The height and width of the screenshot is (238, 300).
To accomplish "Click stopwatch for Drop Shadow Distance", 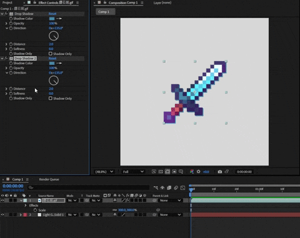I will coord(11,44).
